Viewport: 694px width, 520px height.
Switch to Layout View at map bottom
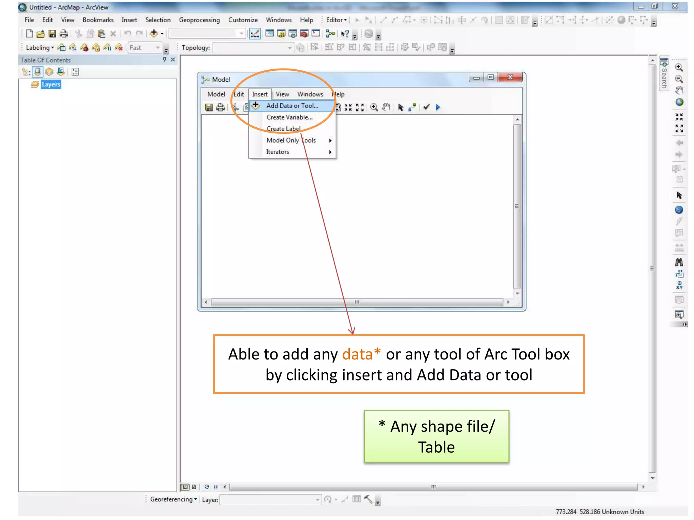point(194,487)
